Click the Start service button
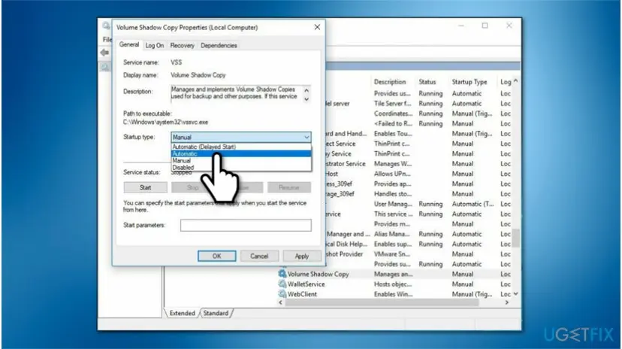Screen dimensions: 622x349 point(145,187)
